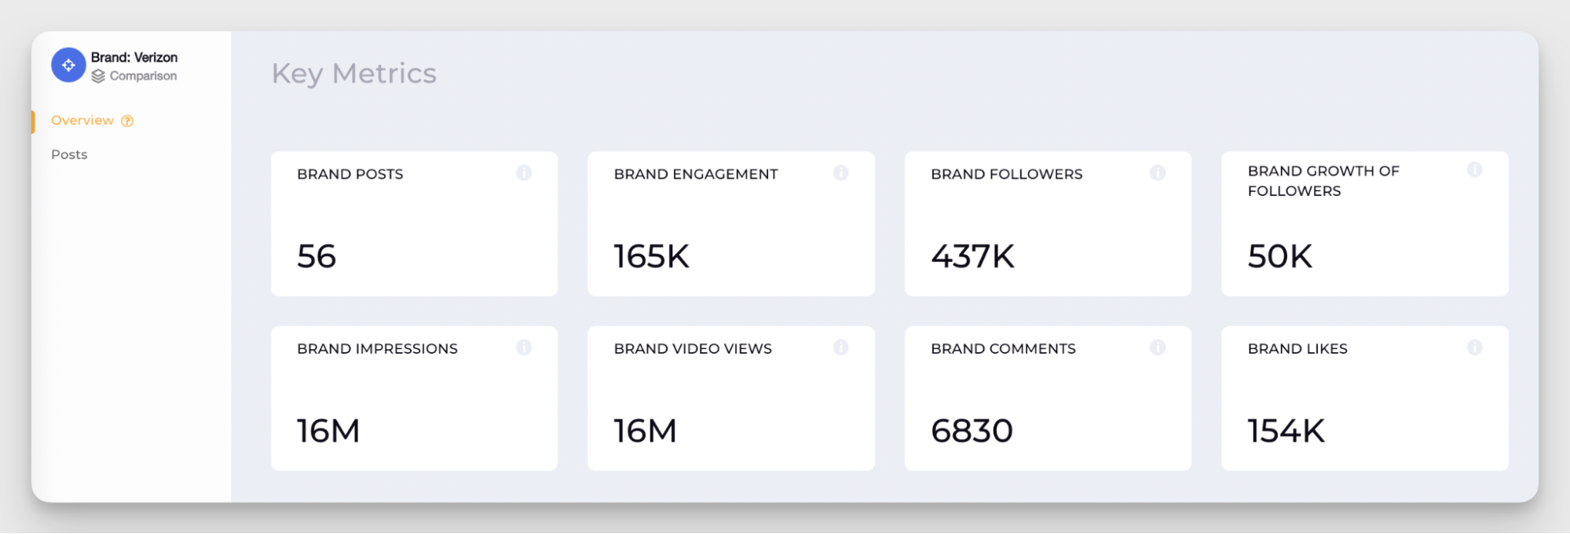Show info for Brand Comments card
The width and height of the screenshot is (1570, 534).
pos(1158,347)
